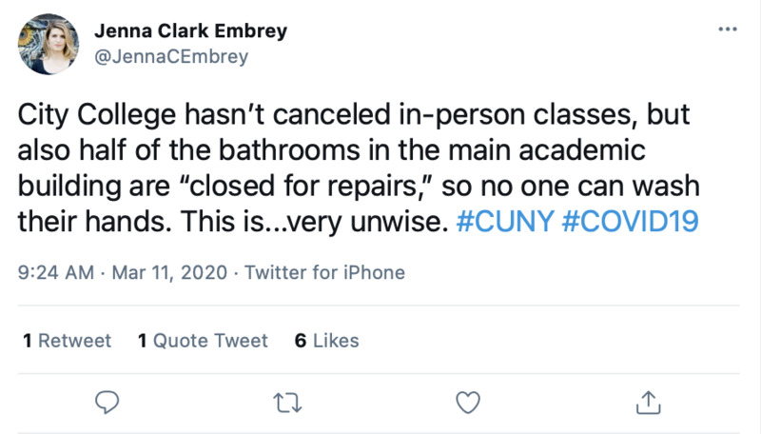Viewport: 761px width, 434px height.
Task: Open the share tweet icon
Action: coord(647,402)
